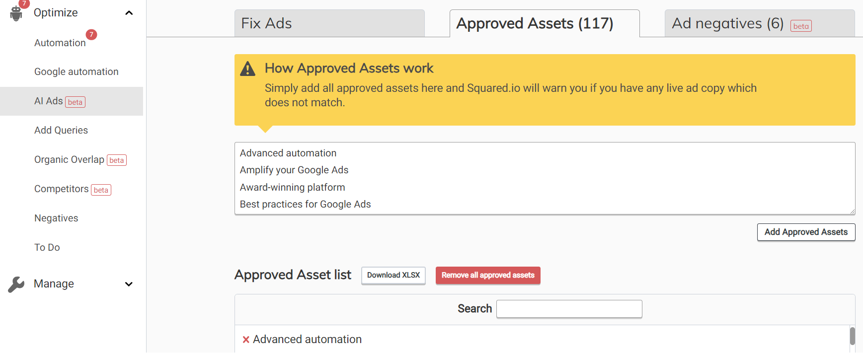Download the asset list as XLSX
This screenshot has width=863, height=353.
tap(393, 275)
